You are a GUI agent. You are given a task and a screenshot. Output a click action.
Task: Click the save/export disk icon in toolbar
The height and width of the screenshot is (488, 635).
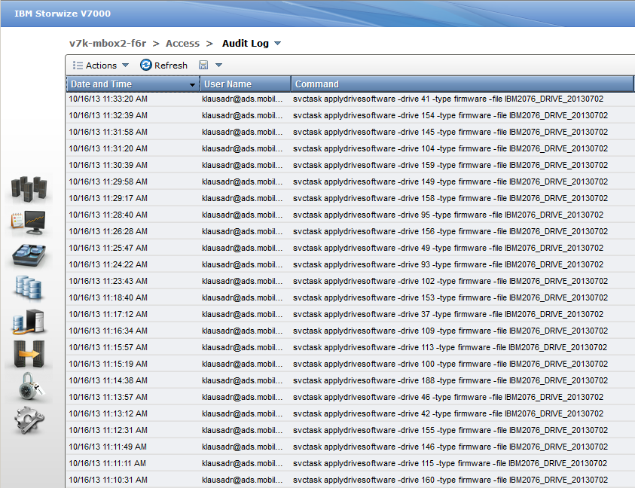203,66
